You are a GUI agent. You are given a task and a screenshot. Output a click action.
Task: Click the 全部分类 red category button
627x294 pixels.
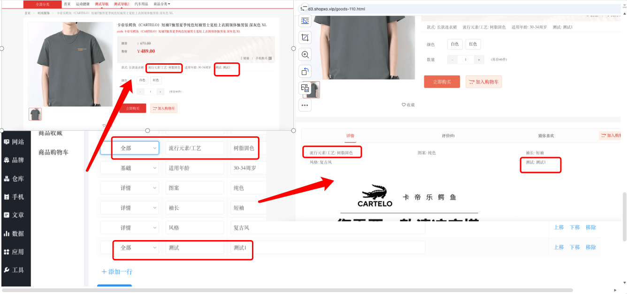click(x=42, y=4)
